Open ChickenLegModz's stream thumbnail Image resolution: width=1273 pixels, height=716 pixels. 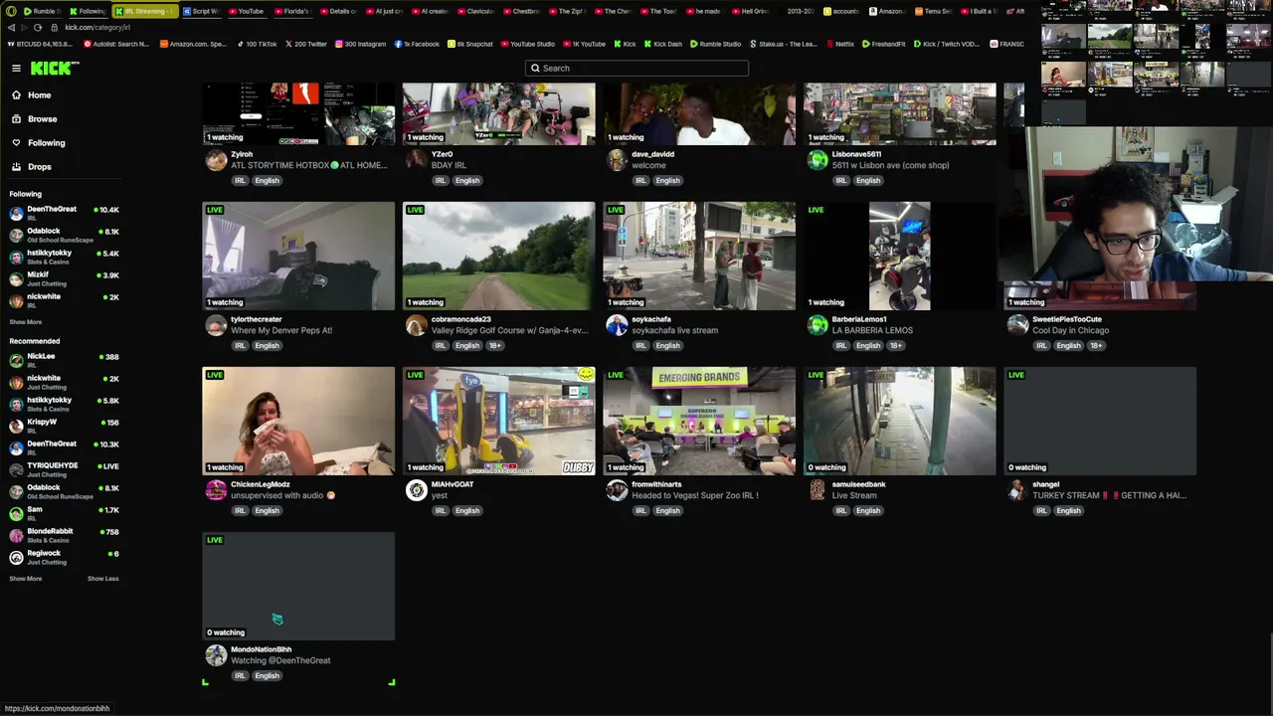coord(298,422)
